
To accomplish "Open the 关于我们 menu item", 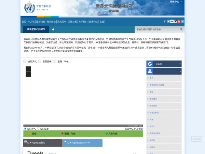I will [83, 22].
